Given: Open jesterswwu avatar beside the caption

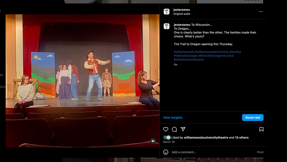Looking at the screenshot, I should click(x=167, y=26).
